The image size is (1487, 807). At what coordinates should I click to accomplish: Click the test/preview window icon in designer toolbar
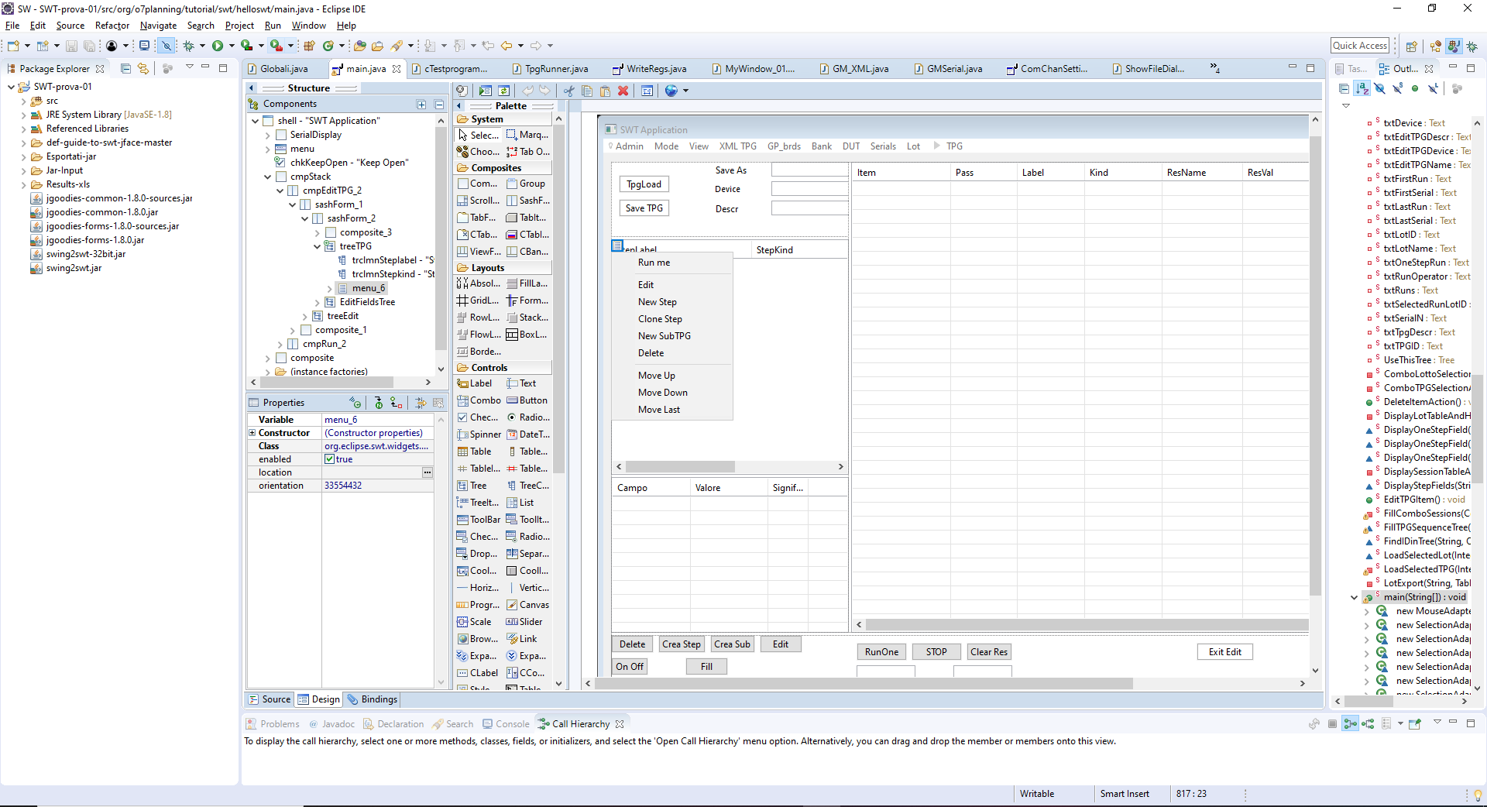pos(486,91)
